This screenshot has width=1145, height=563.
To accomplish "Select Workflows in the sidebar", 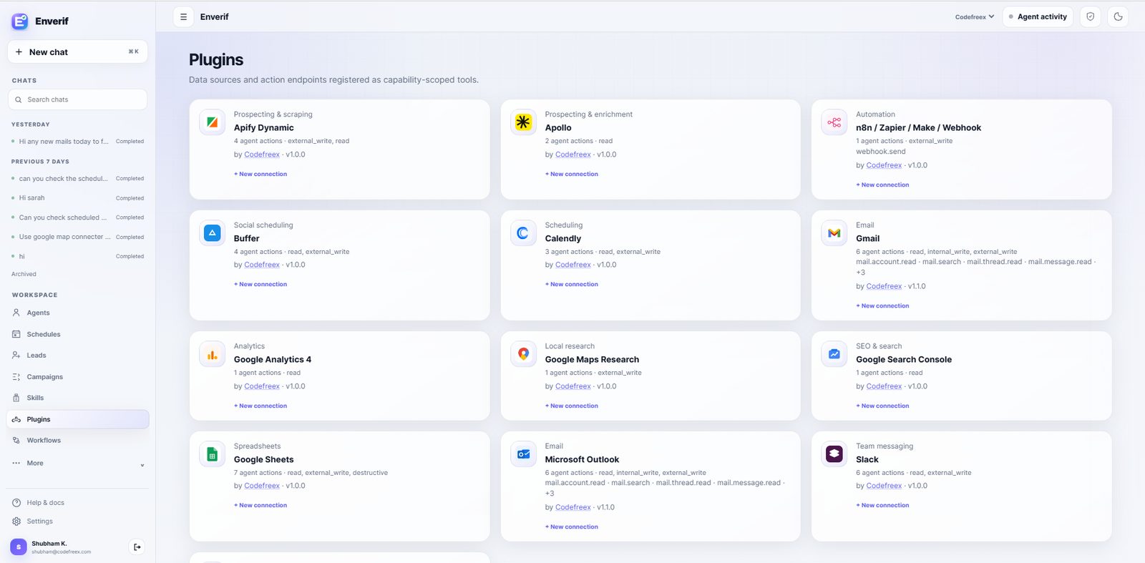I will 78,441.
